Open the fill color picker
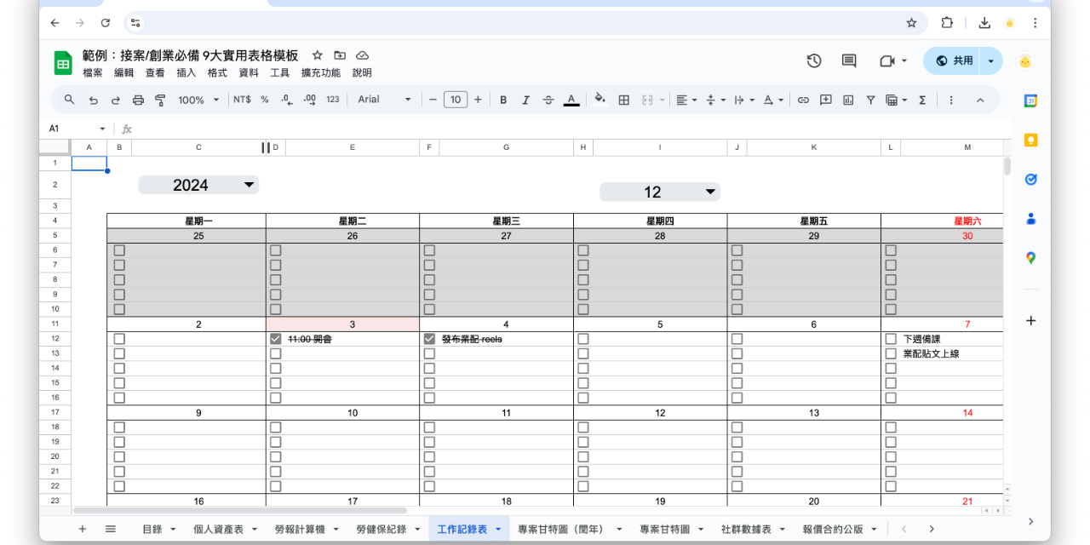The height and width of the screenshot is (545, 1090). click(x=600, y=99)
